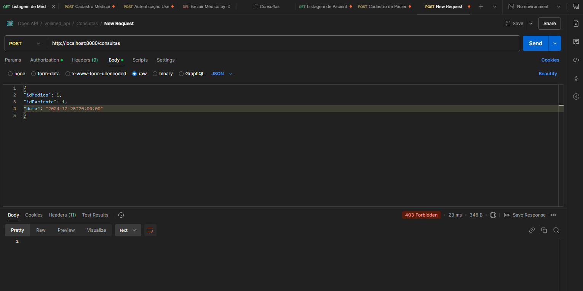Copy response link icon
583x291 pixels.
click(532, 230)
